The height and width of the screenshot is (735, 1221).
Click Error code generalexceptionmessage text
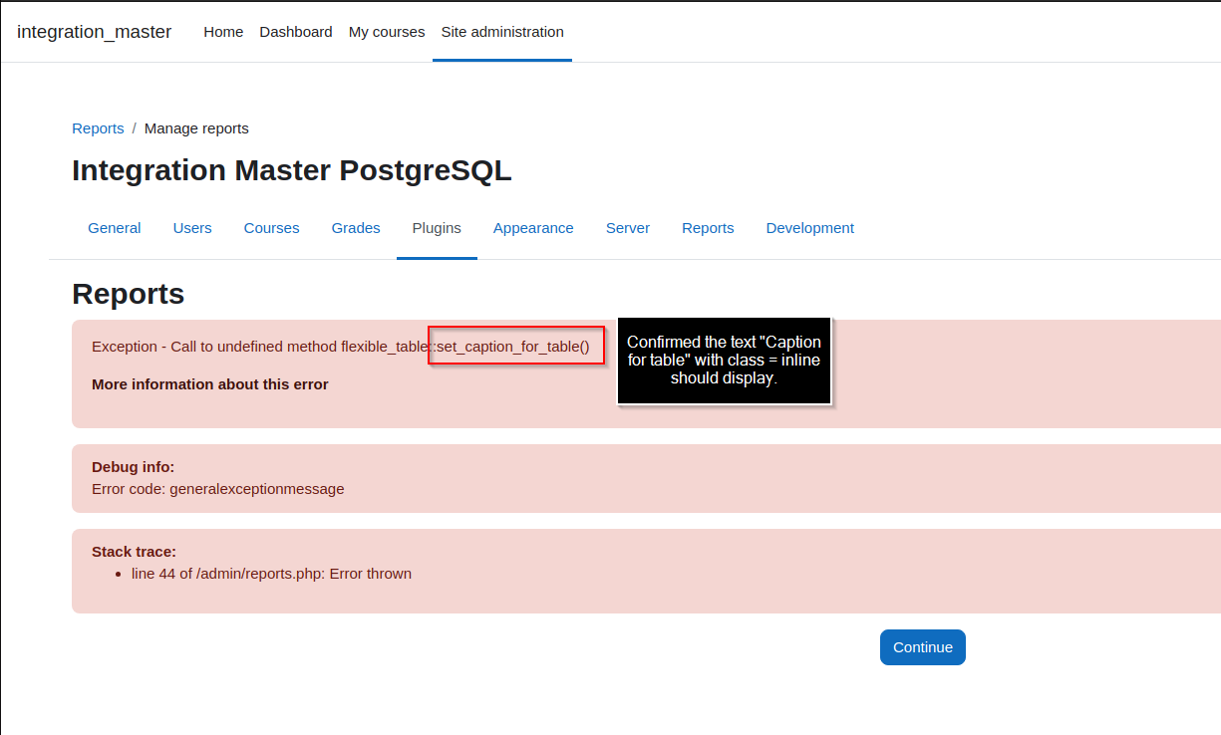click(218, 489)
